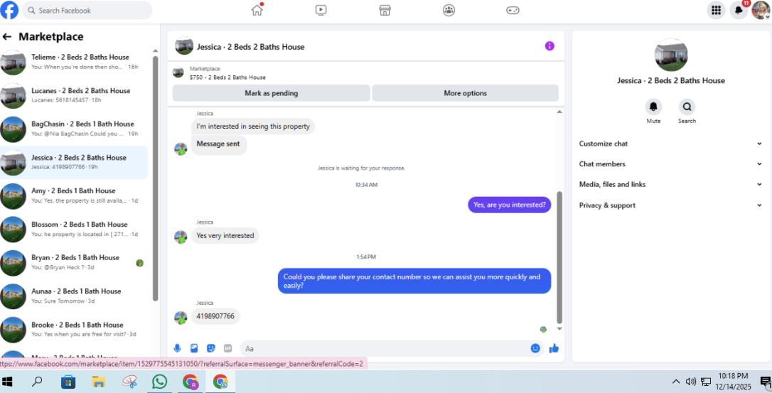Open the Facebook Home tab
Screen dimensions: 772x393
click(257, 10)
